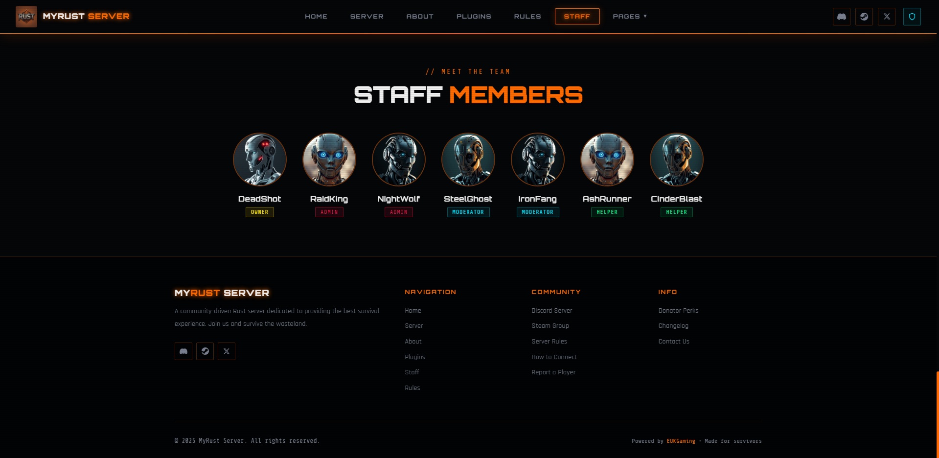Viewport: 939px width, 458px height.
Task: Click the Rust logo in the header
Action: pyautogui.click(x=26, y=17)
